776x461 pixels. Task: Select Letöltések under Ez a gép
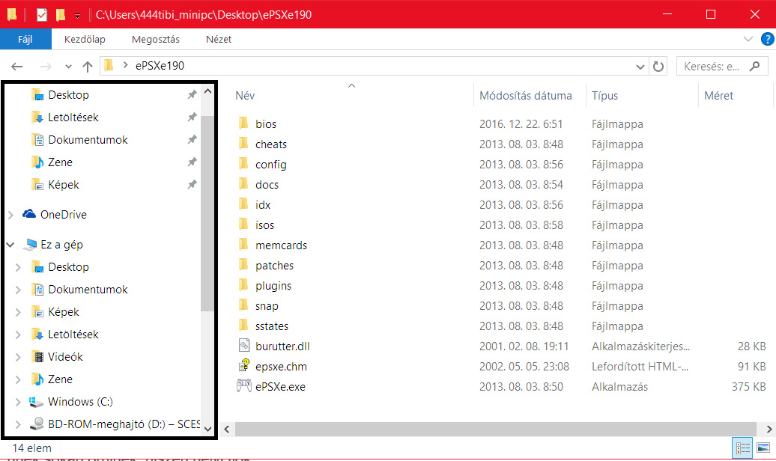coord(73,335)
